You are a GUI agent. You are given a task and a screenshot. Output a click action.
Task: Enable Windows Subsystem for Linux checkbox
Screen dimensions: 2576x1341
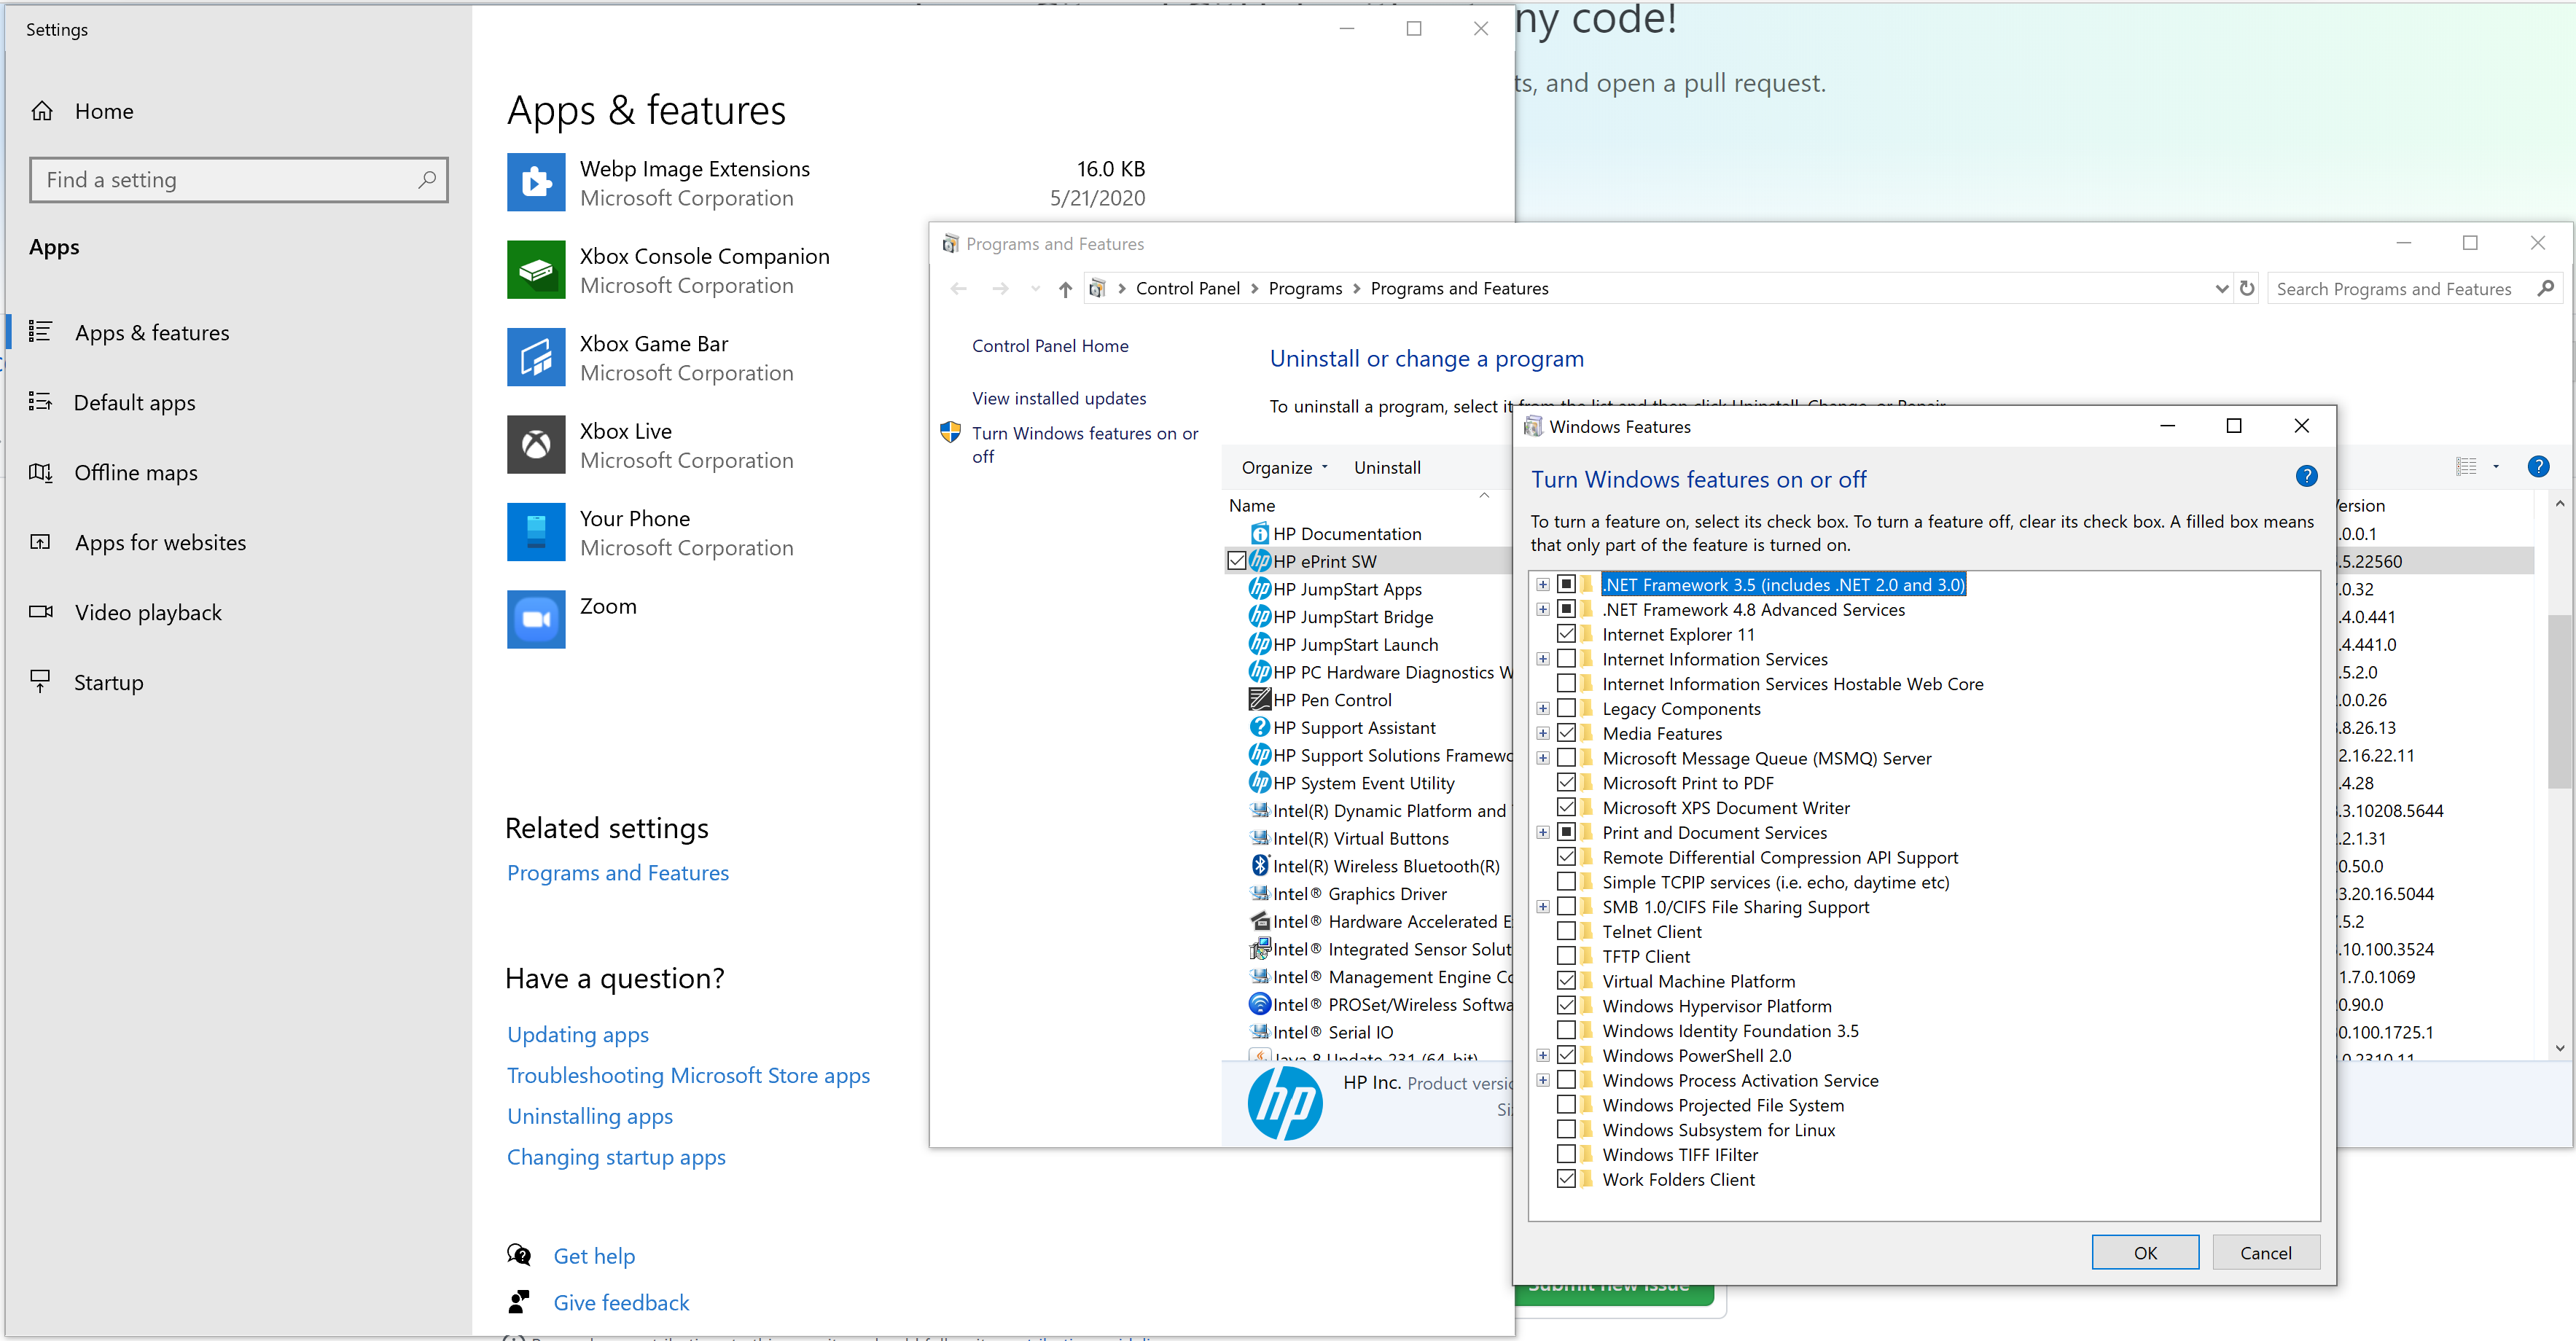click(x=1566, y=1130)
